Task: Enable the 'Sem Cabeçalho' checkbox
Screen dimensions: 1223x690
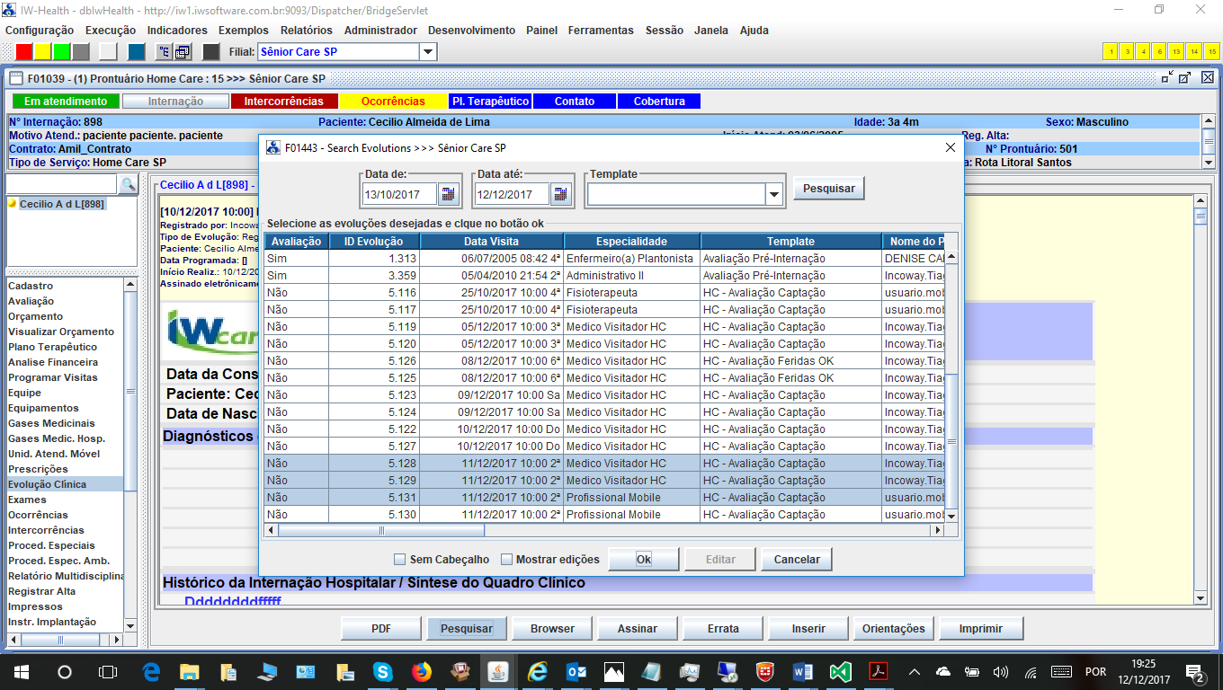Action: (401, 560)
